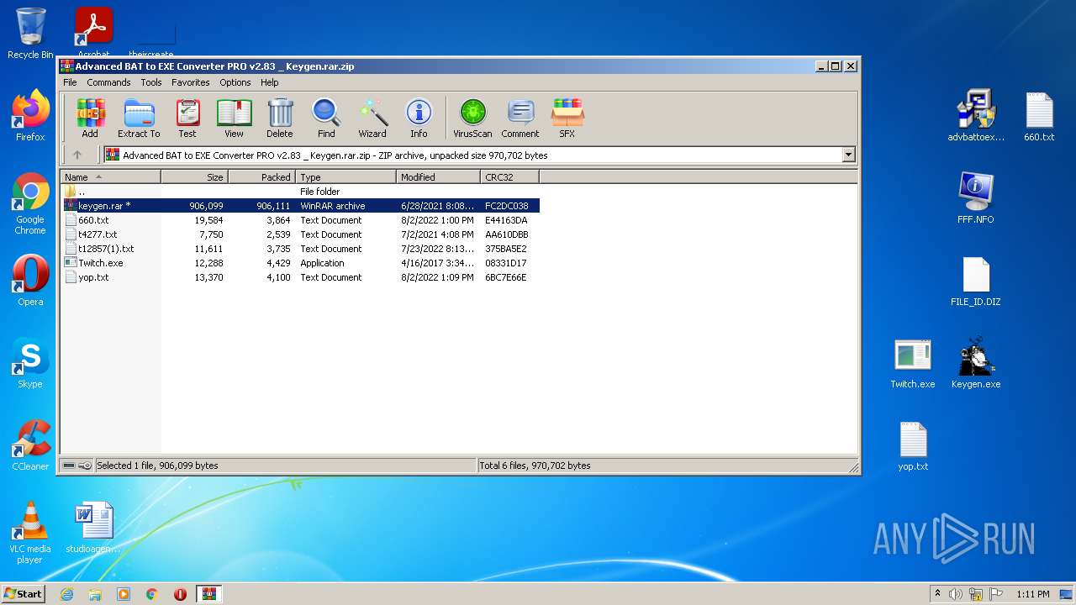Click the Add toolbar icon in WinRAR
This screenshot has width=1076, height=605.
90,118
